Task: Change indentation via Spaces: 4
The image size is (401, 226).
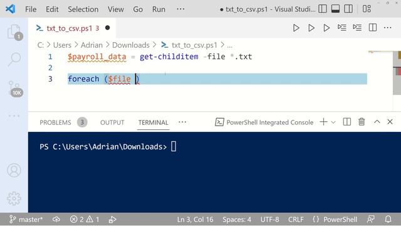Action: click(x=237, y=219)
